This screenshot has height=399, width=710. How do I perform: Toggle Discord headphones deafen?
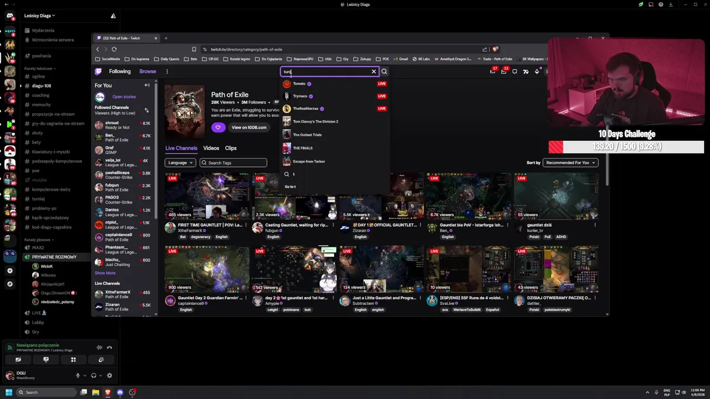click(x=93, y=375)
